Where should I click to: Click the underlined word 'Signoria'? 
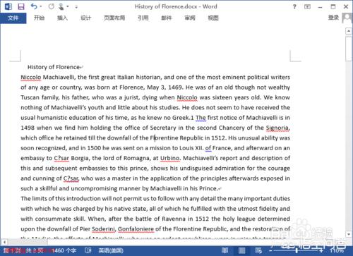point(277,128)
